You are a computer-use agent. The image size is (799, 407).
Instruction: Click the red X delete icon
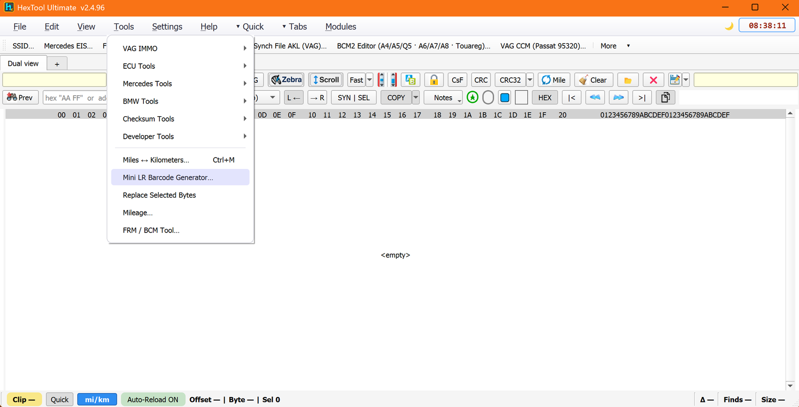(653, 80)
